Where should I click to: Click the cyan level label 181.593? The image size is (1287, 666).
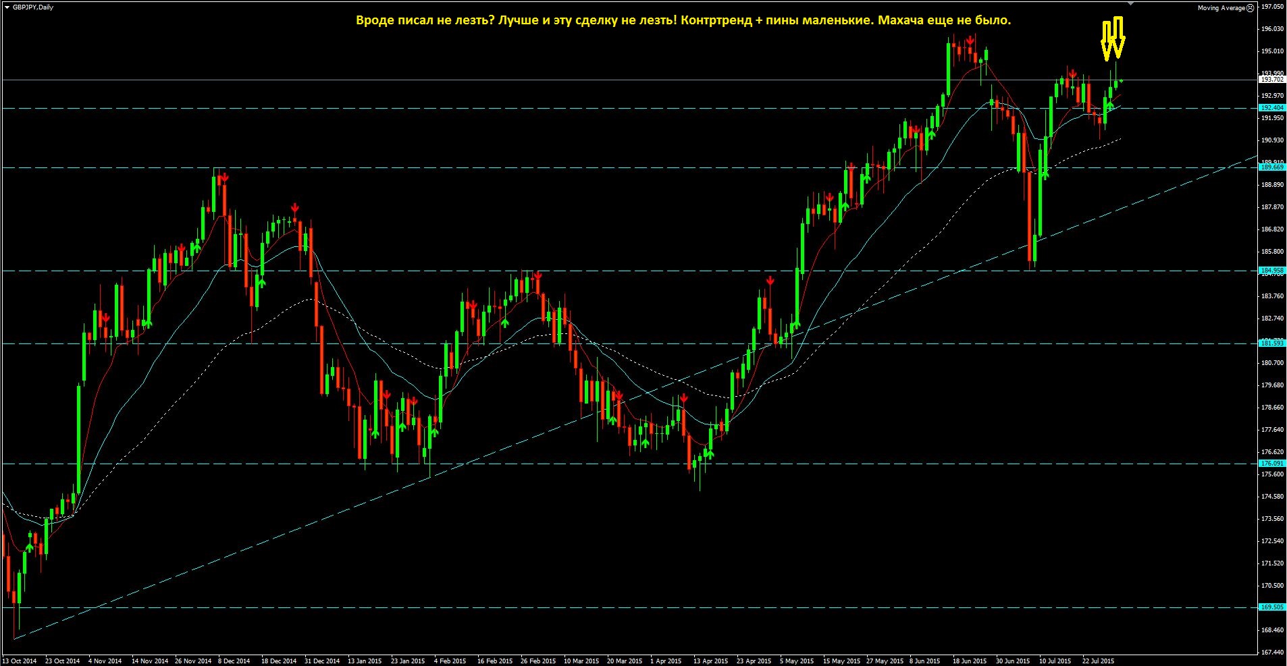(1272, 343)
